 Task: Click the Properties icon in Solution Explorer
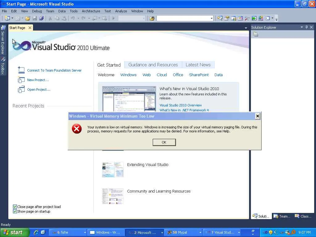[x=256, y=35]
